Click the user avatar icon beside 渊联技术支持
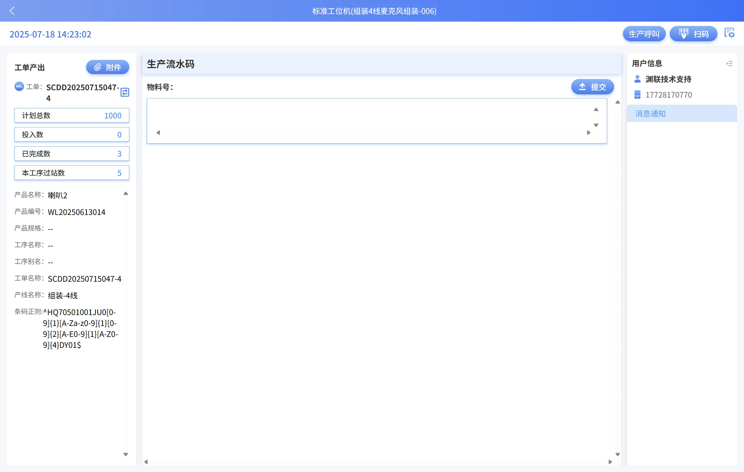Viewport: 744px width, 472px height. point(637,79)
